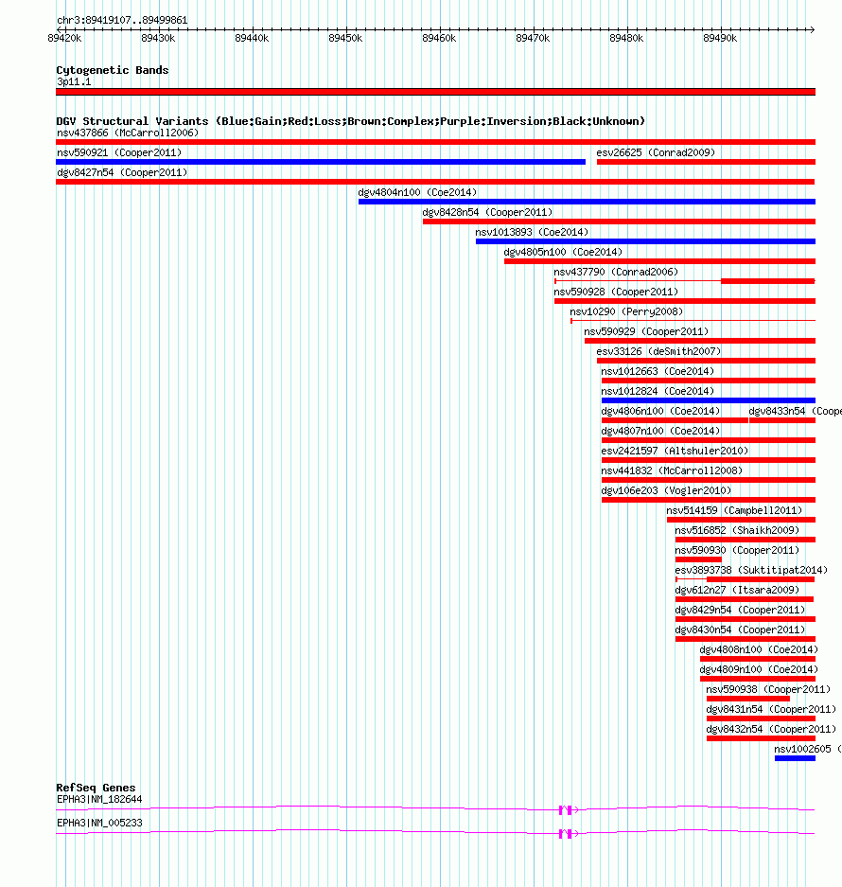Click the short blue nsv1002605 gain bar
This screenshot has height=887, width=842.
coord(795,758)
